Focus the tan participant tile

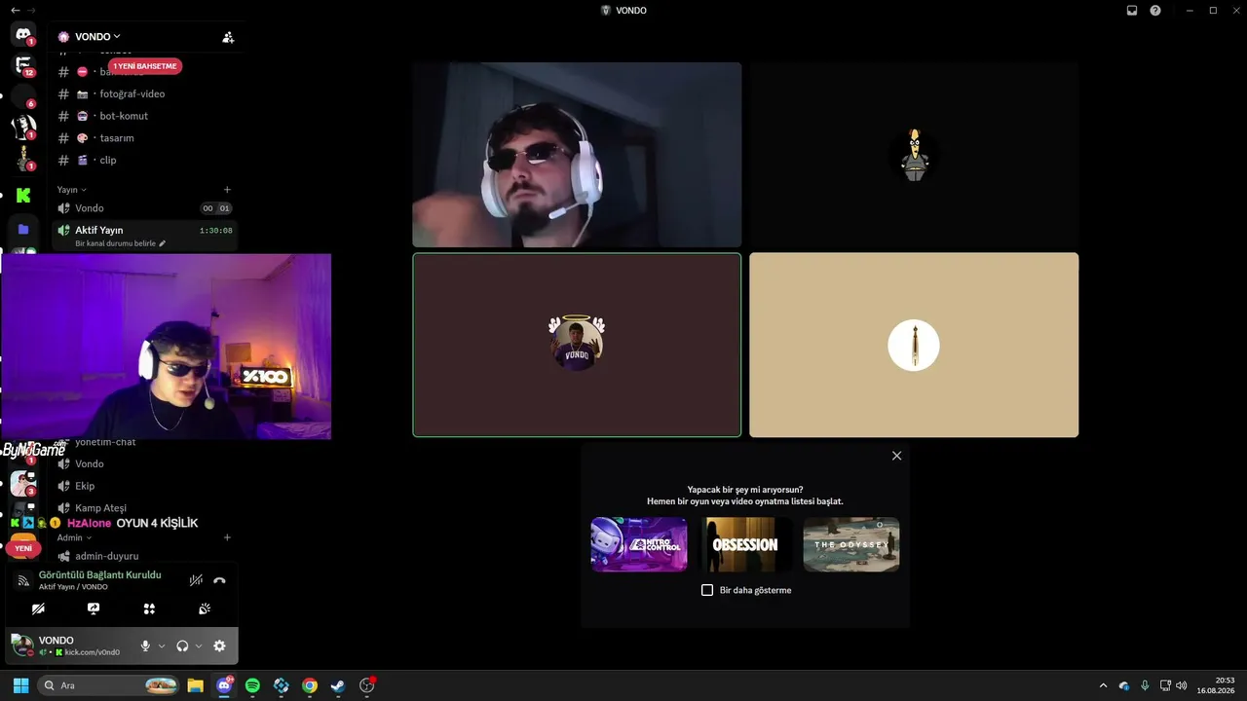coord(914,345)
